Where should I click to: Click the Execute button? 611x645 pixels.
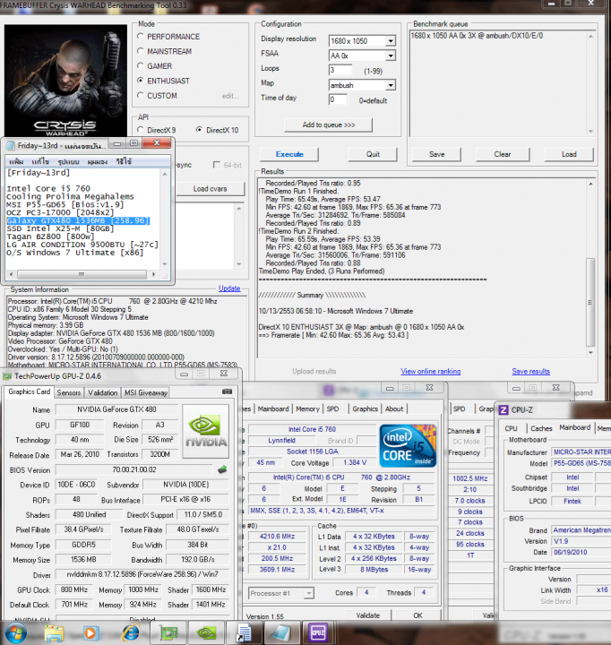pos(289,154)
